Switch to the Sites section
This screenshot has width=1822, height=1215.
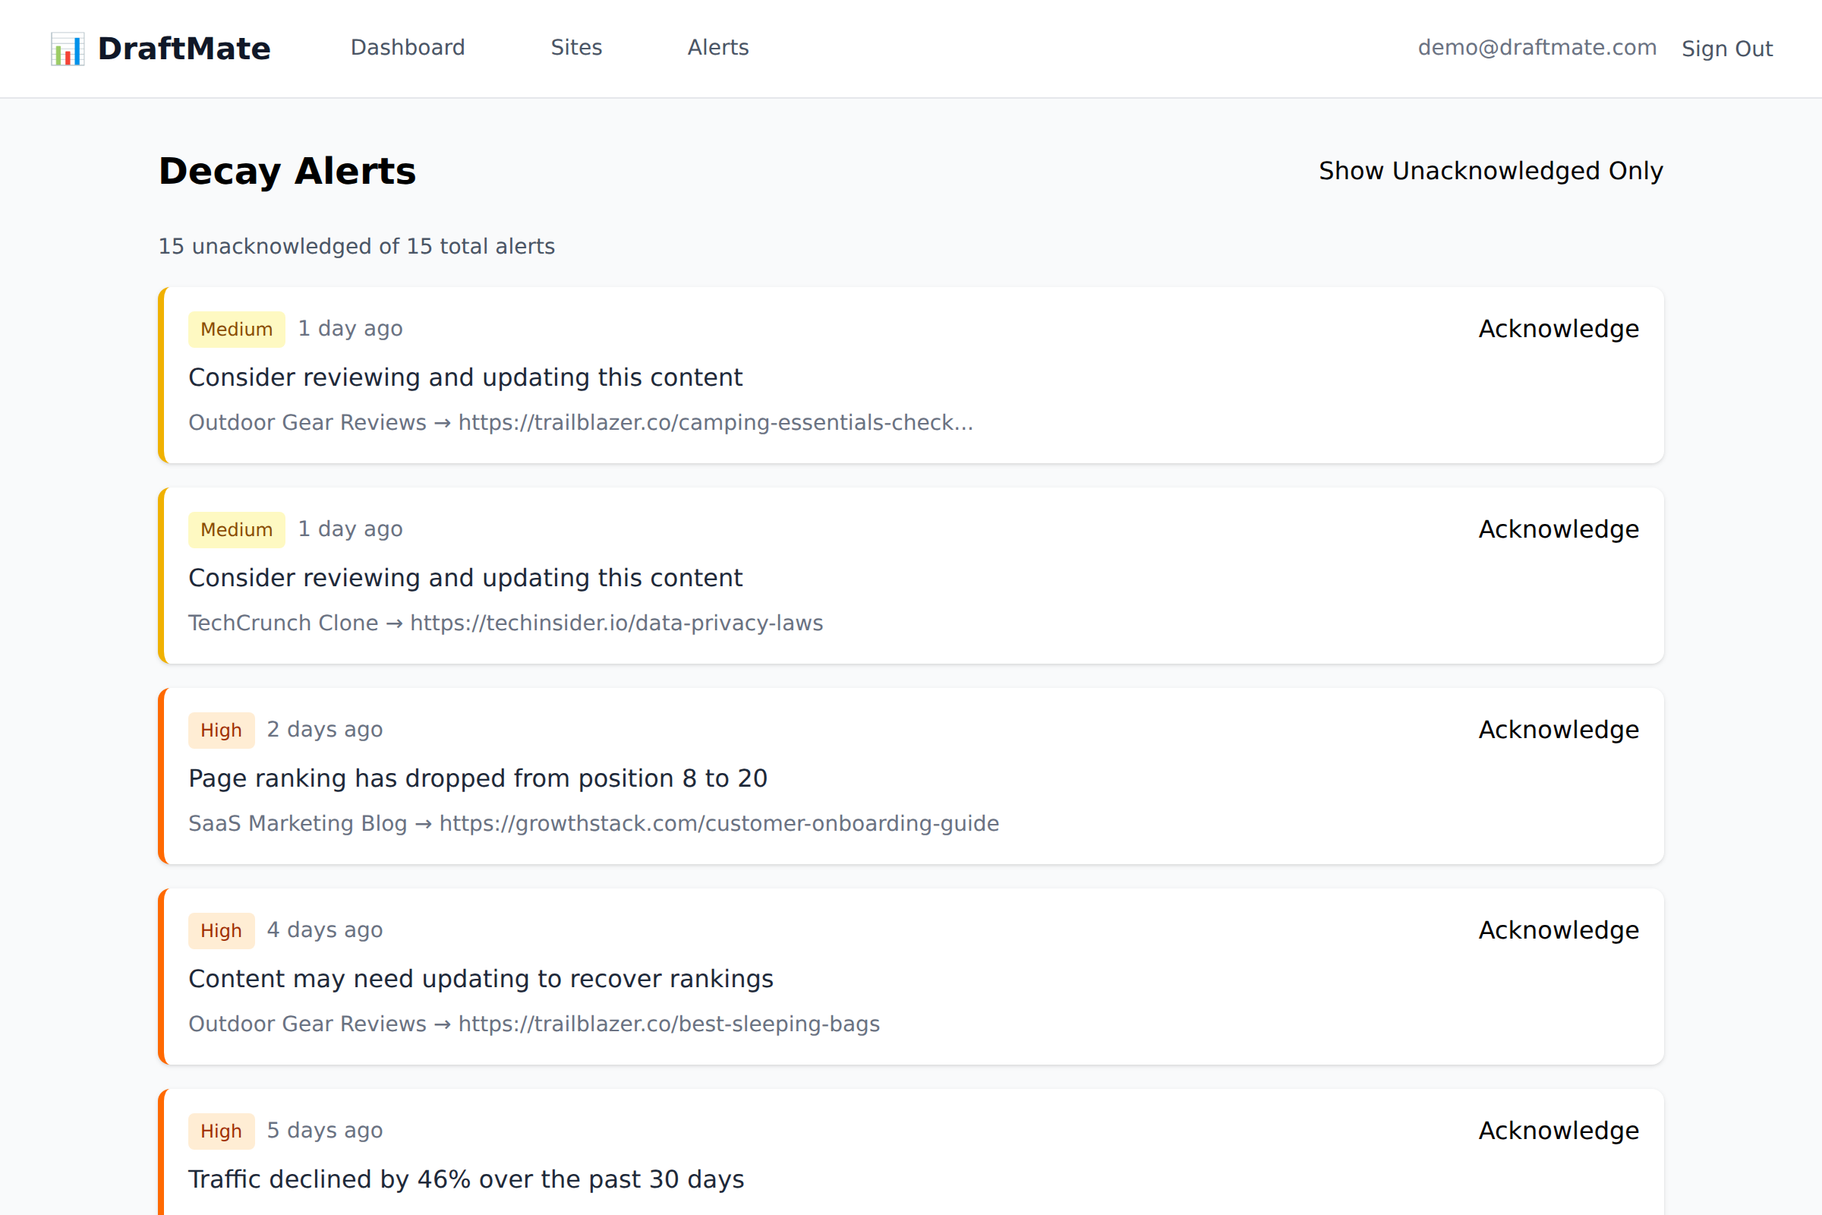pos(576,47)
